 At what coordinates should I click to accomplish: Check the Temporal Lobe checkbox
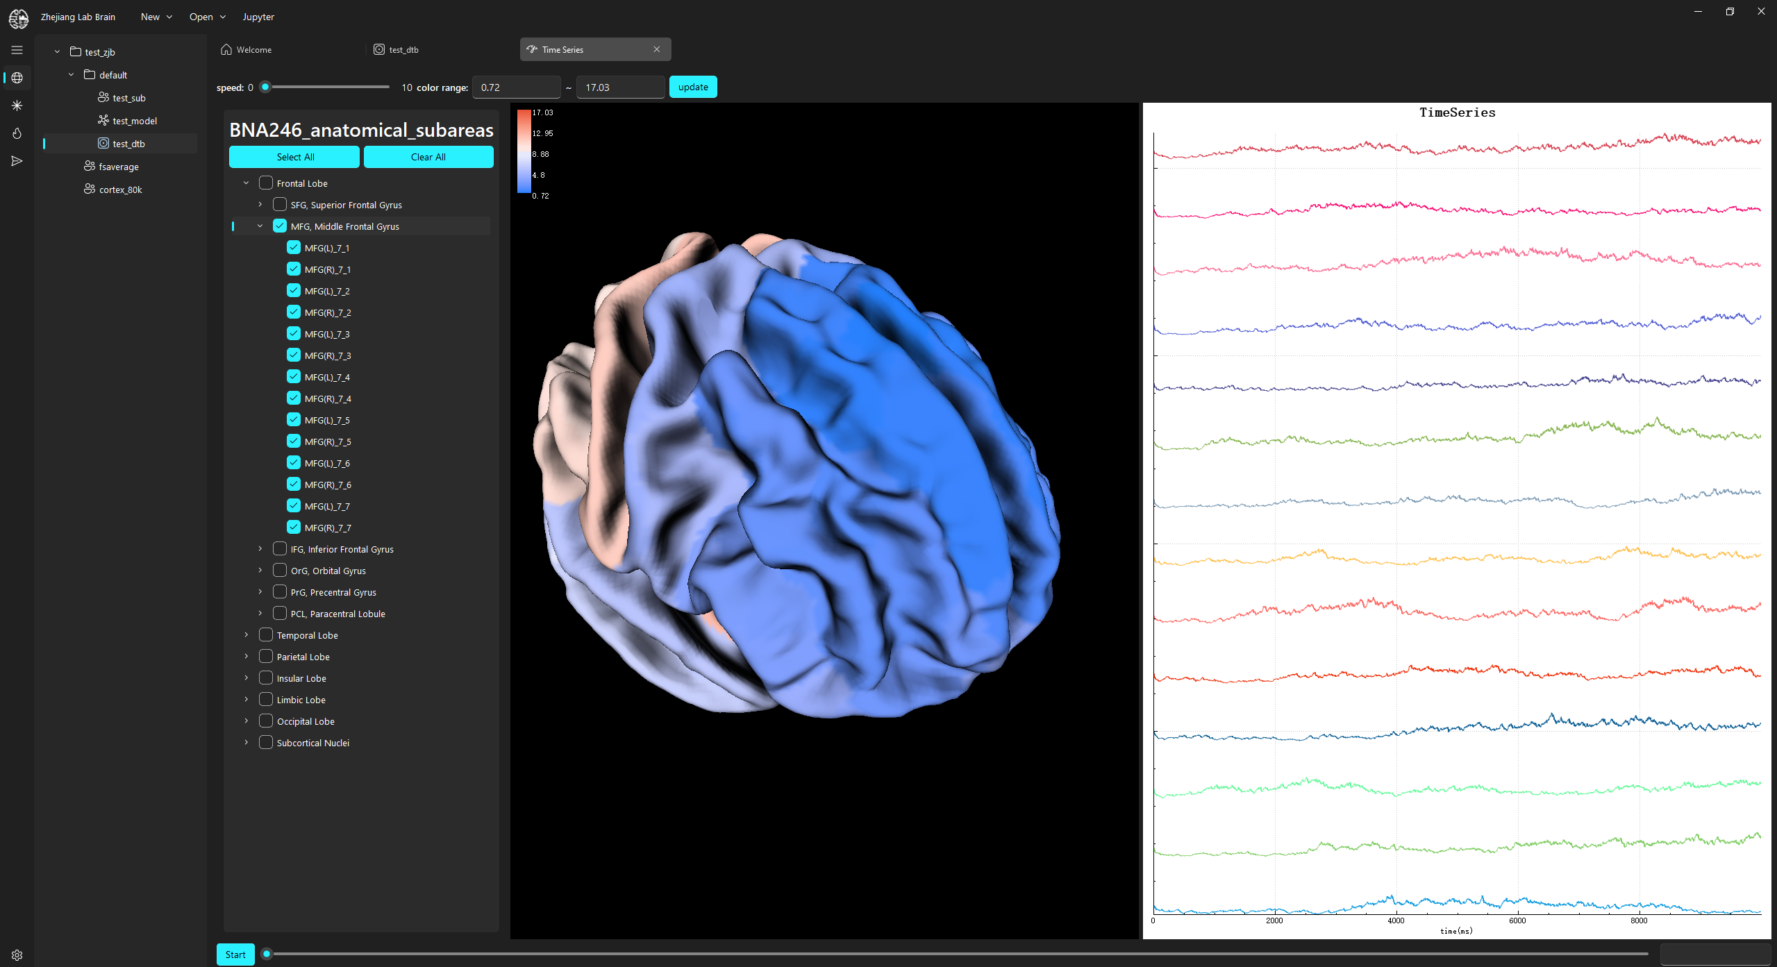click(x=266, y=635)
